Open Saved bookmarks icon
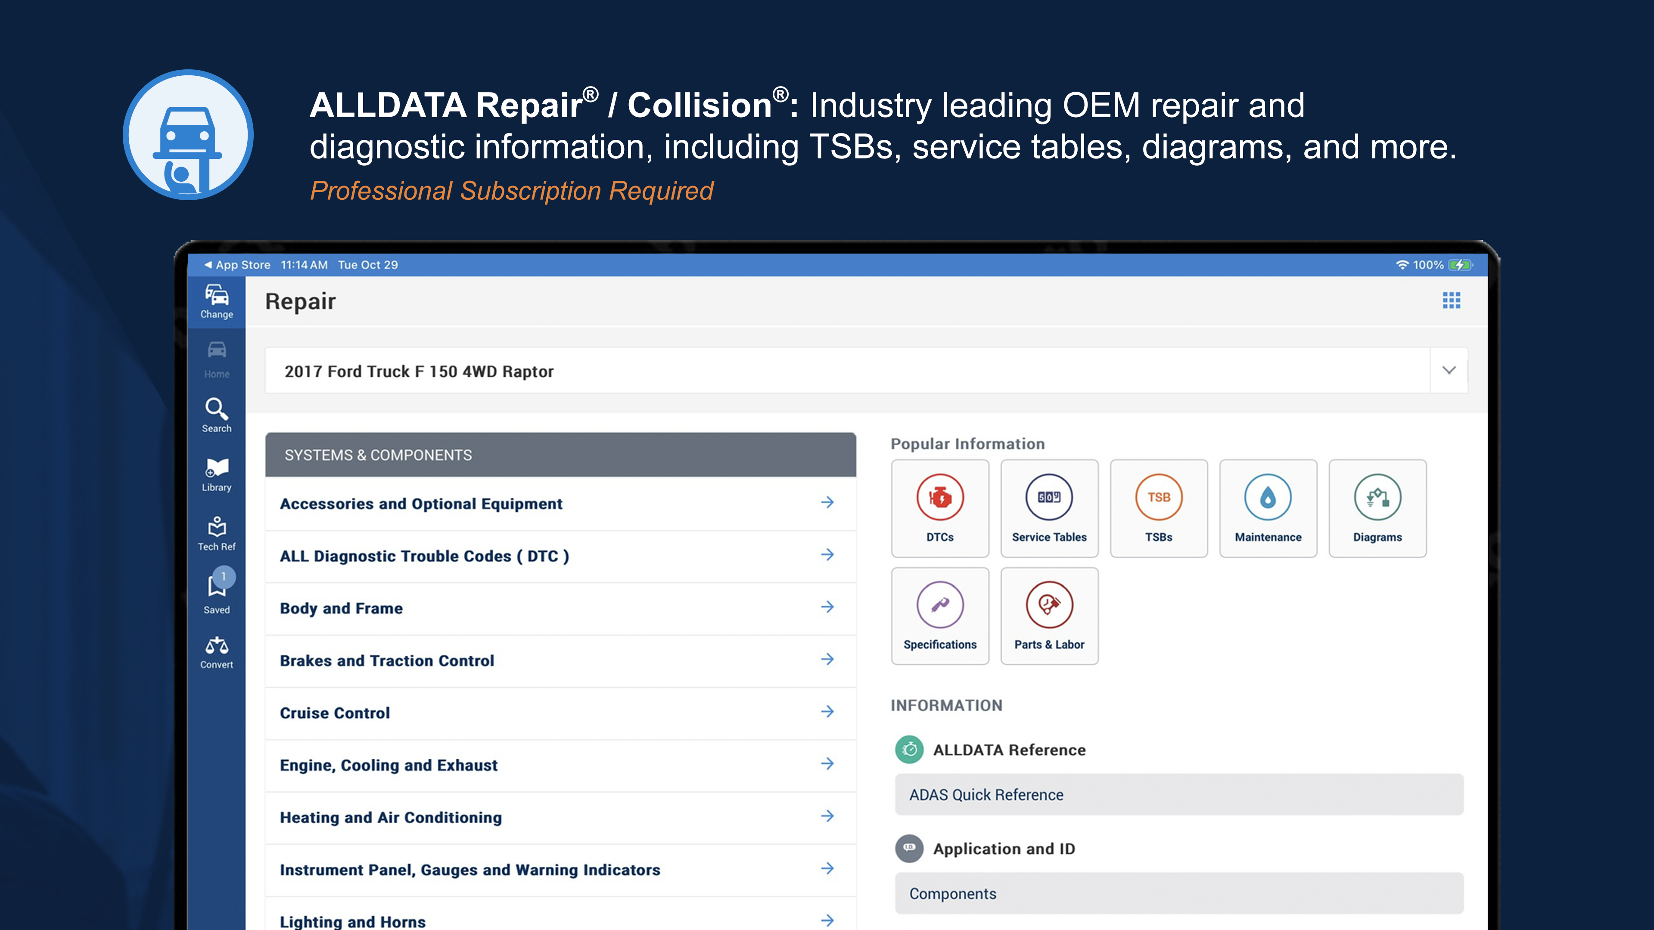 pos(216,592)
